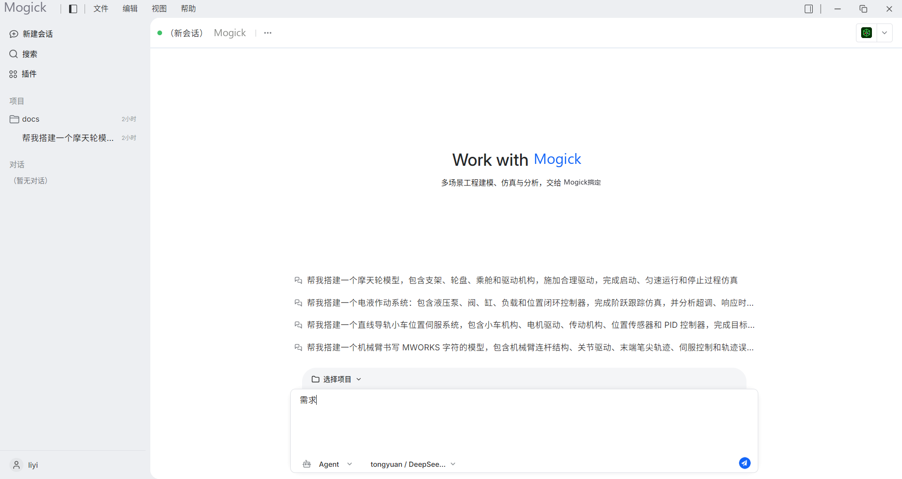Click the 新会话 session title in header
Viewport: 902px width, 479px height.
point(187,33)
